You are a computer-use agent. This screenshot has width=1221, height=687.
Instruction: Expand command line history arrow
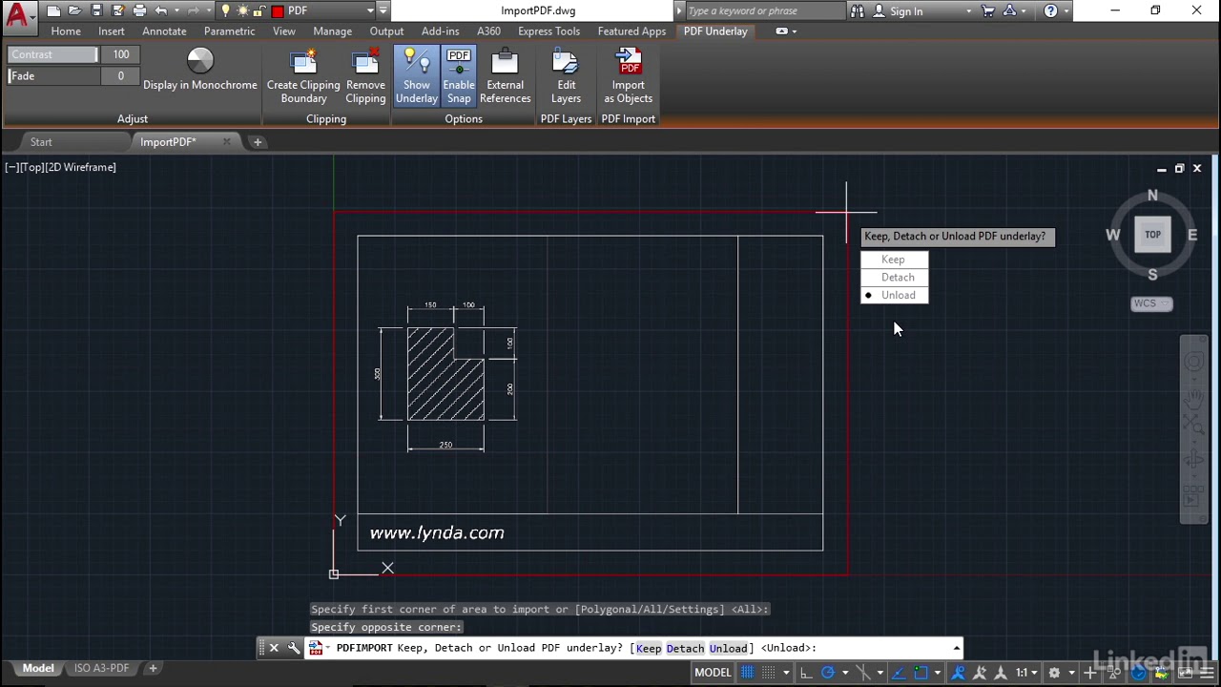pyautogui.click(x=956, y=648)
